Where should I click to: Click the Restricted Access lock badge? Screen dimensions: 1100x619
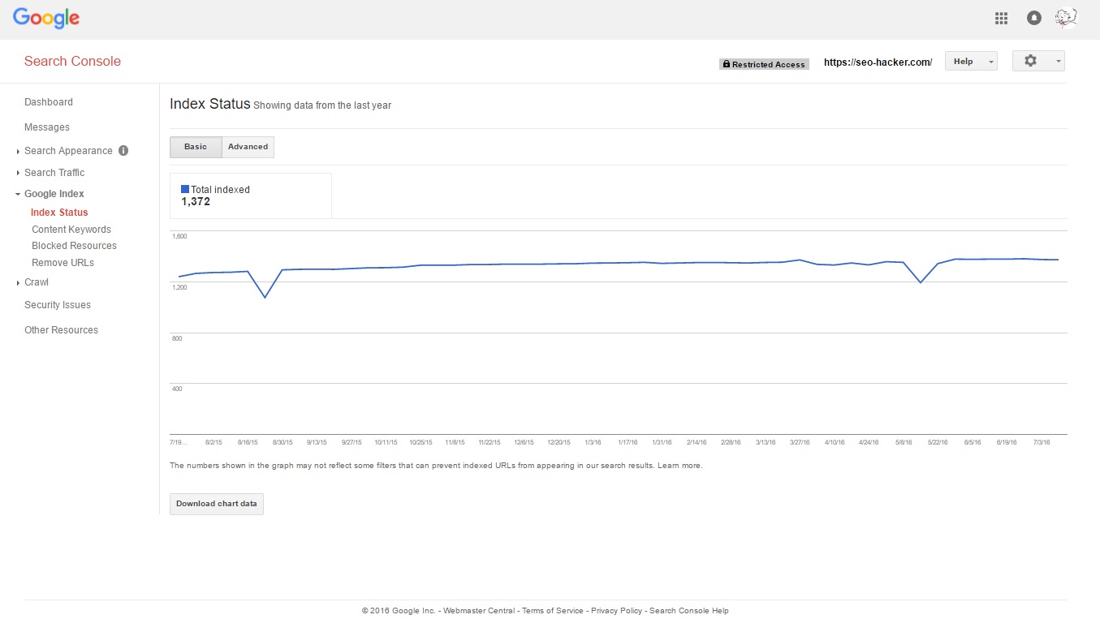click(764, 64)
